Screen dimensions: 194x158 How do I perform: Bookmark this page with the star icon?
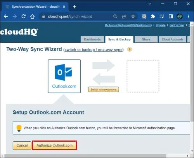(x=133, y=16)
